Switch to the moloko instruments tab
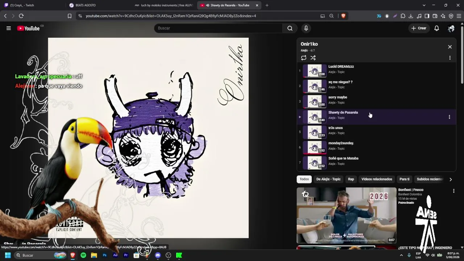Image resolution: width=464 pixels, height=261 pixels. (164, 5)
